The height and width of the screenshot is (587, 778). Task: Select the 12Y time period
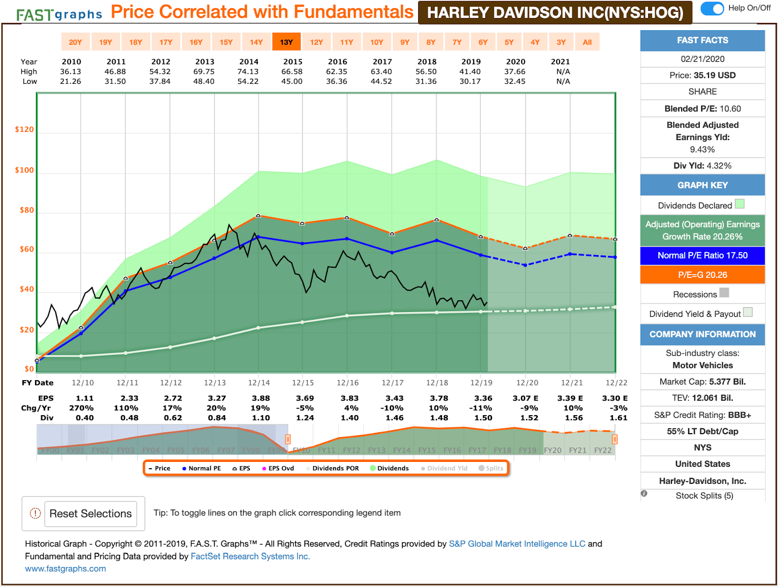tap(317, 42)
